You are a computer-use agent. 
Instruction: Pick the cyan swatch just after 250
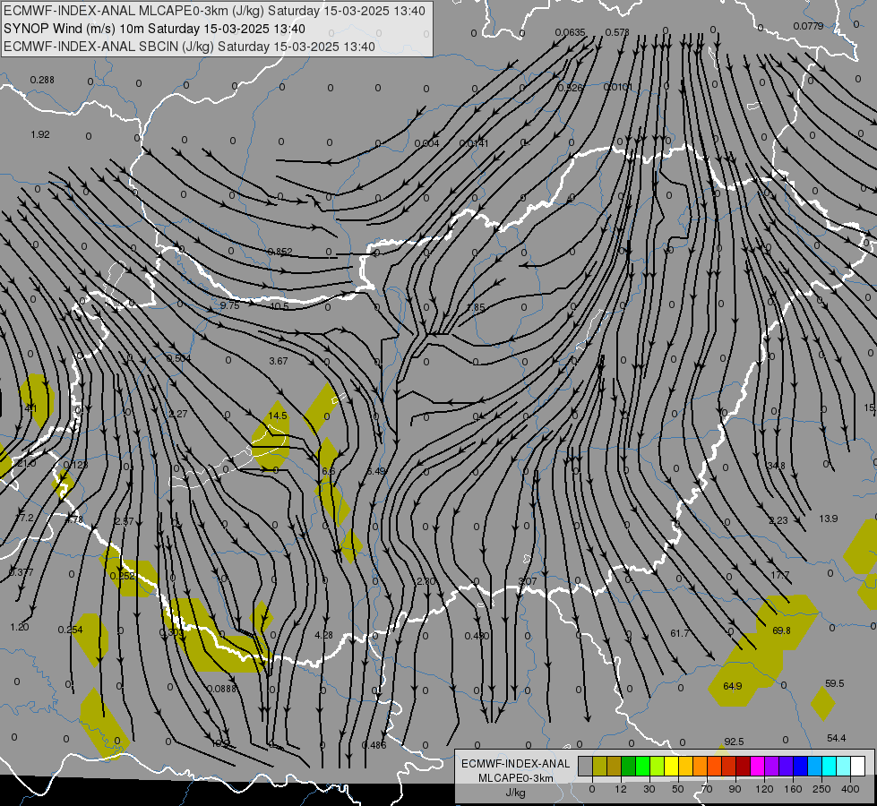[830, 767]
